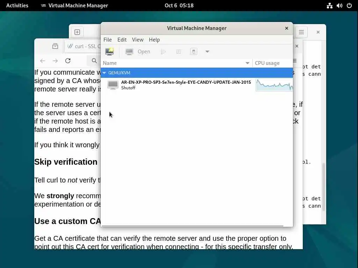Click the network status icon

(329, 6)
